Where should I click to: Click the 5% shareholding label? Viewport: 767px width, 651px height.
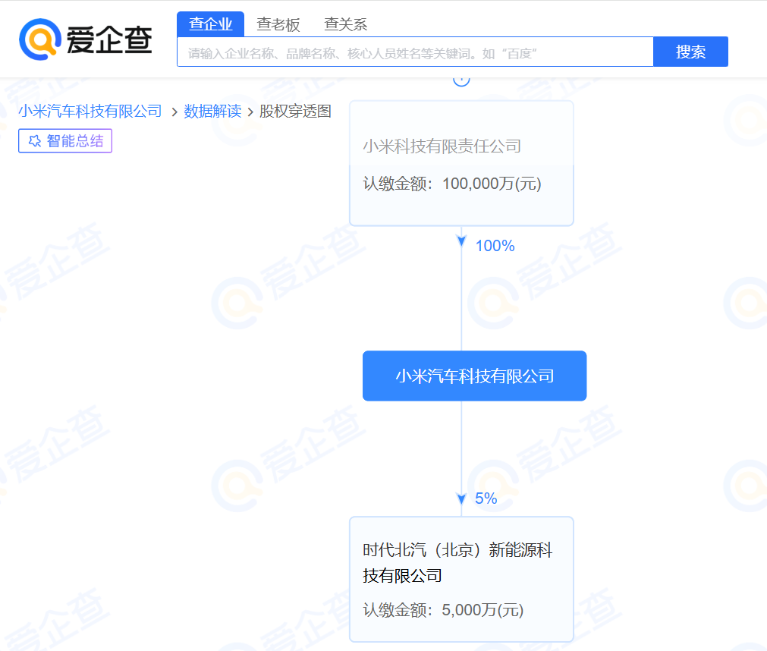click(486, 498)
